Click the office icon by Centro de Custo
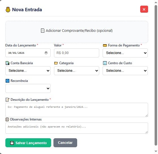The image size is (158, 154). 105,63
